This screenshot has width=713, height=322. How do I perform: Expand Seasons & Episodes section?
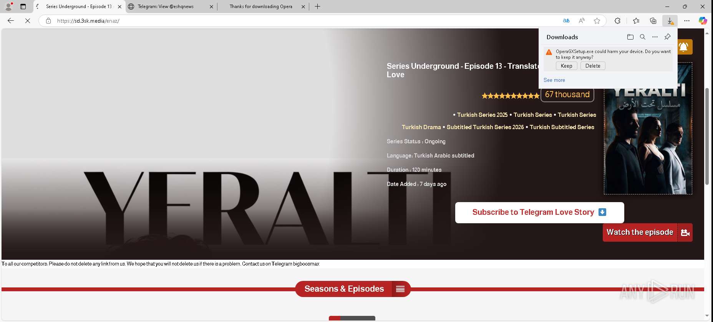(x=353, y=289)
